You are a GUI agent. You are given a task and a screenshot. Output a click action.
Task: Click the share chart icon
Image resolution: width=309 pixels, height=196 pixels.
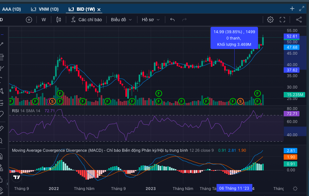point(299,20)
